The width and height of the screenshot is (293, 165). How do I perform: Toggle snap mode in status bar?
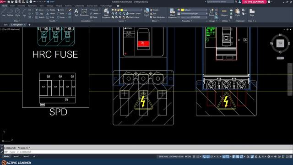click(198, 157)
